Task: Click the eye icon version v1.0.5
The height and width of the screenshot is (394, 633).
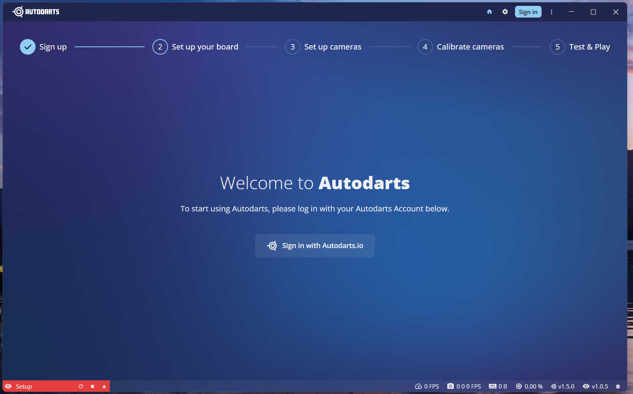Action: tap(595, 386)
